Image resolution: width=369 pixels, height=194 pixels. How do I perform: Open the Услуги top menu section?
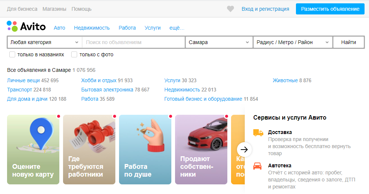point(152,28)
